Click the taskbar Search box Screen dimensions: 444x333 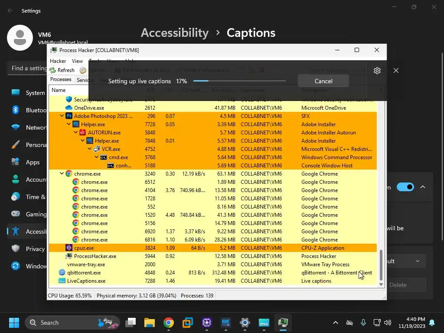pyautogui.click(x=72, y=323)
